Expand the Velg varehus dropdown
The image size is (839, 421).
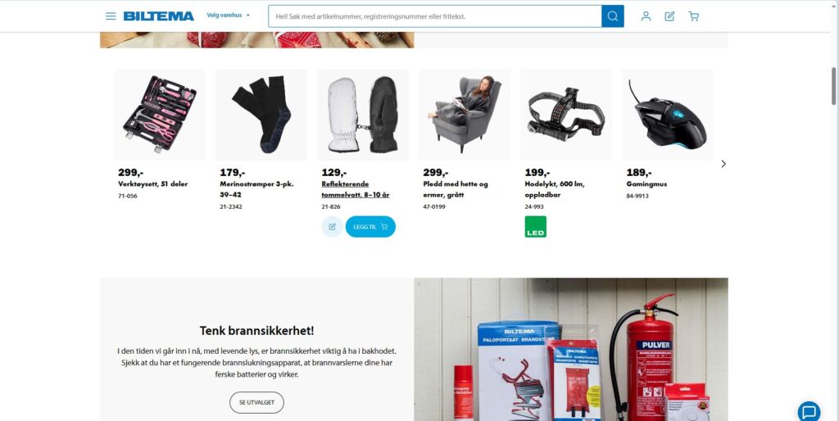[229, 16]
